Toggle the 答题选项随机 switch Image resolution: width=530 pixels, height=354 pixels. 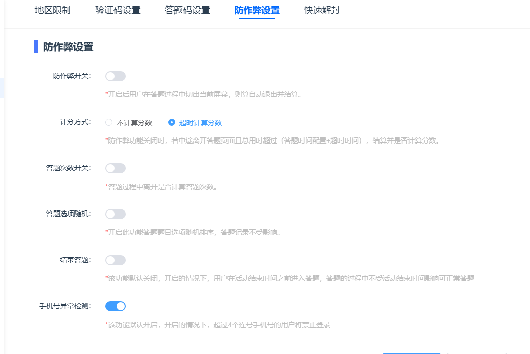(x=115, y=214)
